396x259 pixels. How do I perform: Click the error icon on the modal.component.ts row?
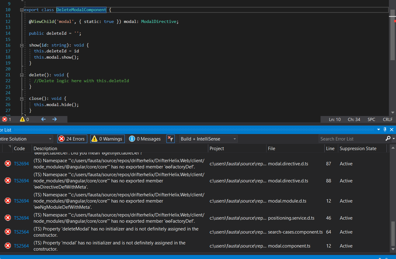click(x=7, y=246)
